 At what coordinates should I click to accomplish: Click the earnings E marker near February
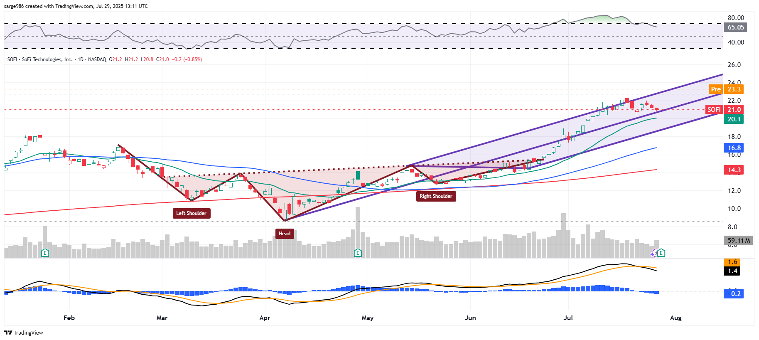(x=45, y=253)
